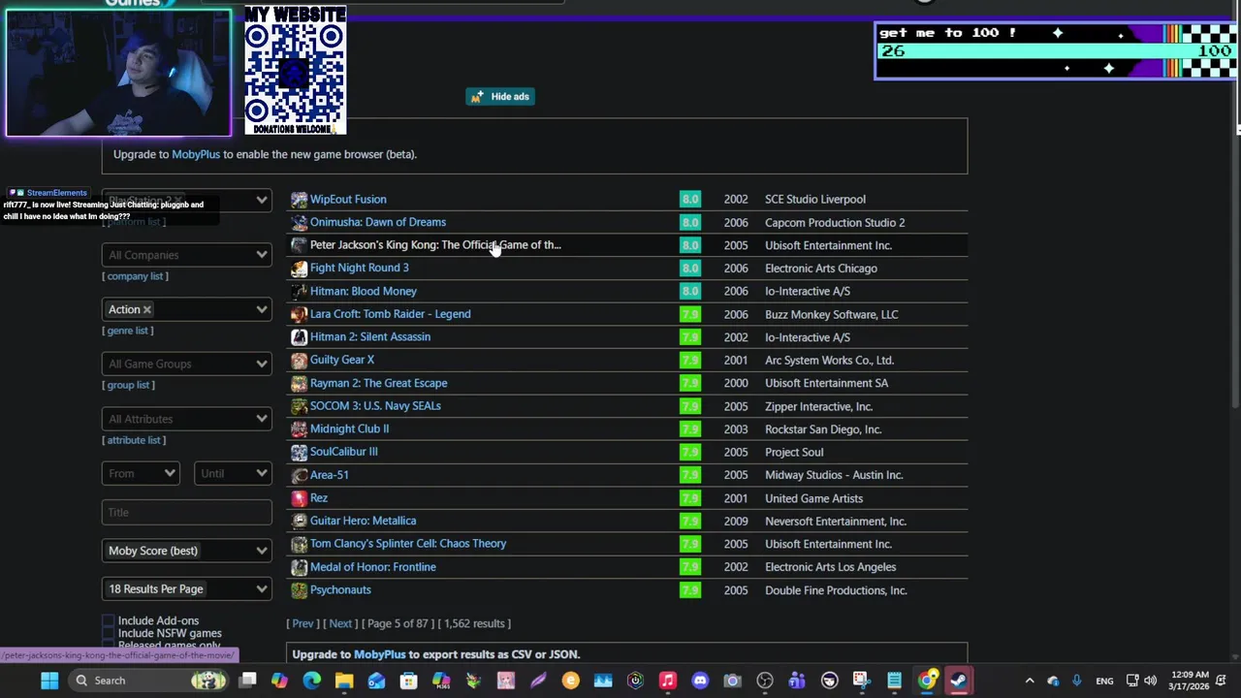
Task: Click the SOCOM 3: U.S. Navy SEALs icon
Action: click(299, 406)
